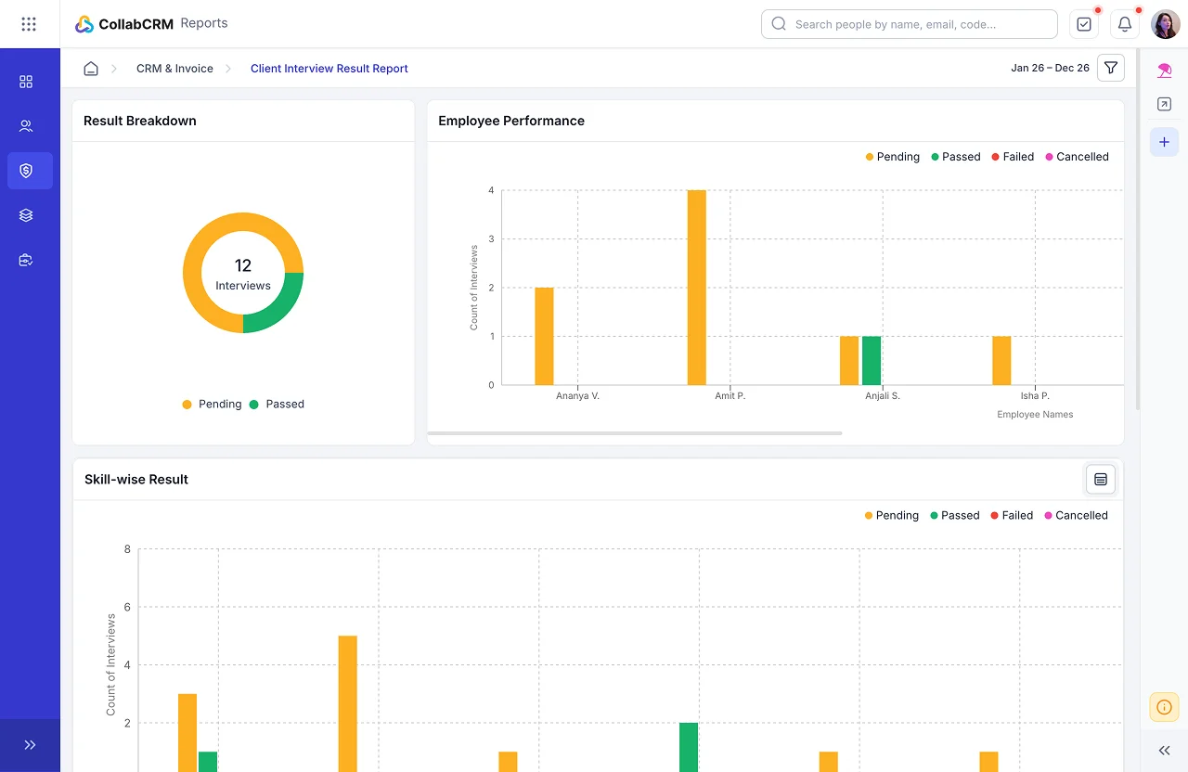The image size is (1188, 772).
Task: Toggle Failed legend in Employee Performance
Action: pyautogui.click(x=1013, y=157)
